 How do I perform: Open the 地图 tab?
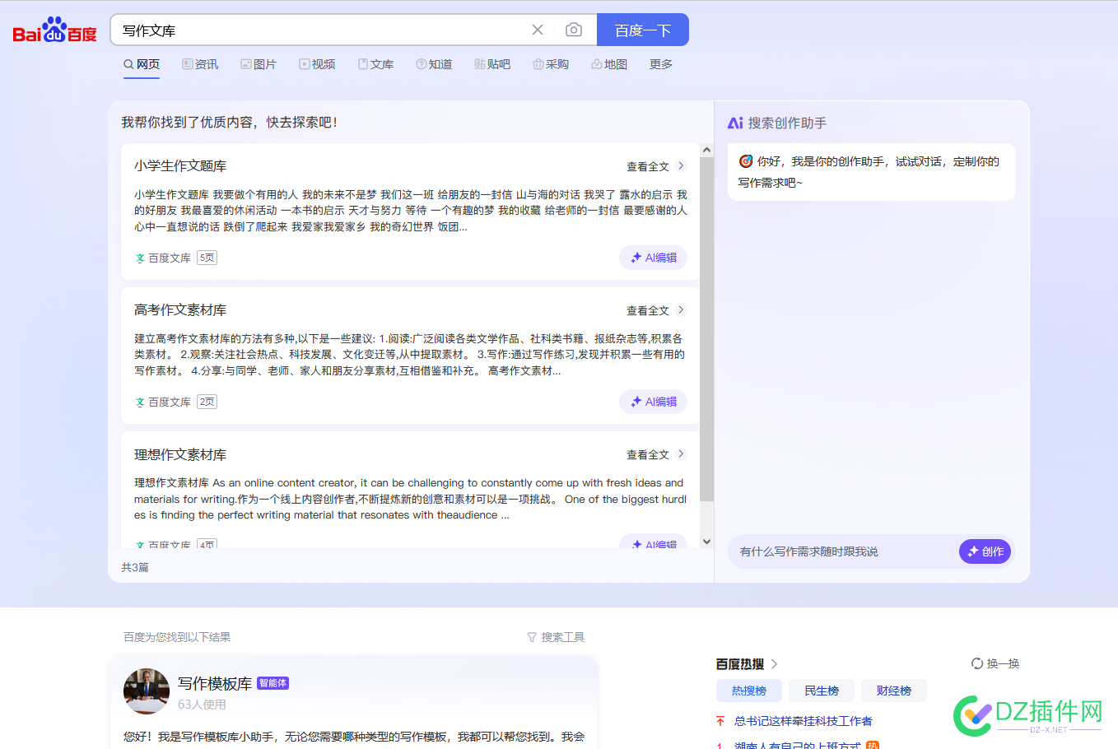(609, 64)
